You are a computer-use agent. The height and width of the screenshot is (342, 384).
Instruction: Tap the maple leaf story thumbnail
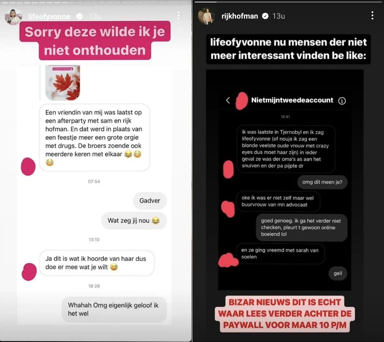(x=63, y=83)
